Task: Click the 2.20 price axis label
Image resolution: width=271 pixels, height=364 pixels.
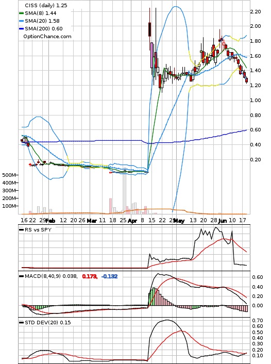Action: tap(256, 12)
